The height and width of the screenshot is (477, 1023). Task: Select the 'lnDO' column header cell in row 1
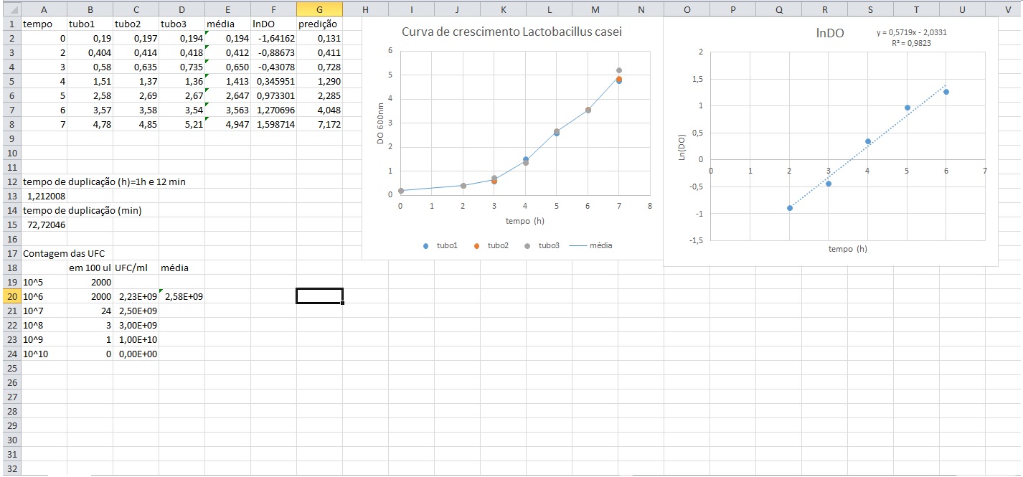point(273,24)
